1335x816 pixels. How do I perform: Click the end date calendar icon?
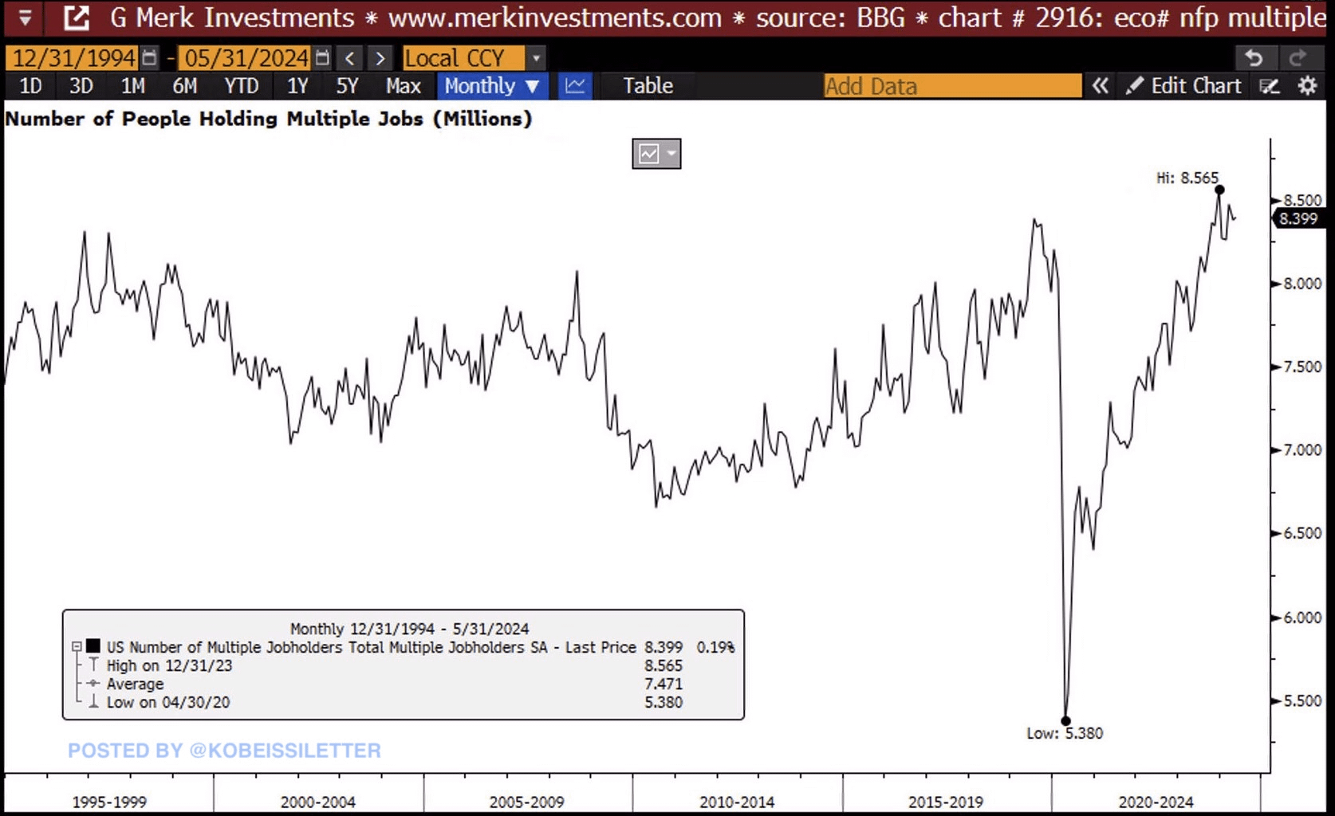[322, 57]
